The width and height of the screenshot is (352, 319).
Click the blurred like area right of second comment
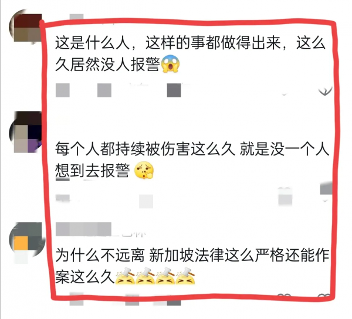(285, 197)
